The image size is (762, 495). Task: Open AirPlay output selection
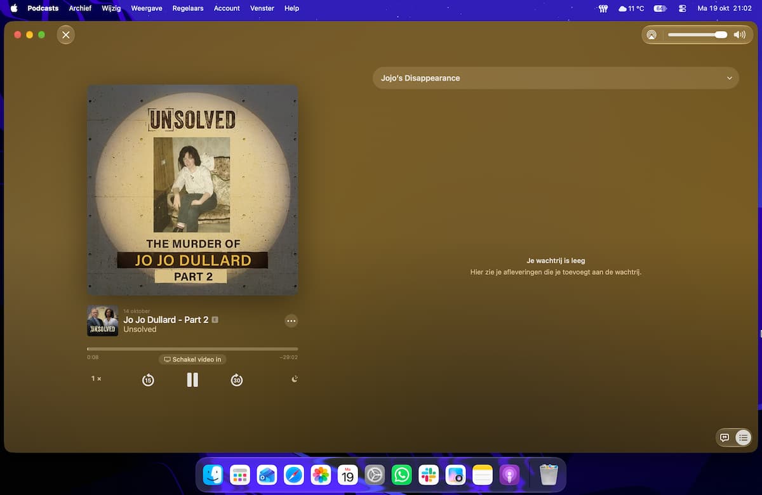pos(652,35)
